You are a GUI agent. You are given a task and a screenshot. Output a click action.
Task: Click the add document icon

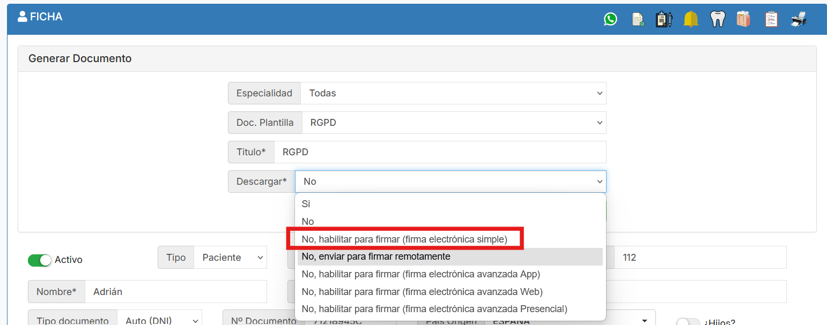[638, 20]
